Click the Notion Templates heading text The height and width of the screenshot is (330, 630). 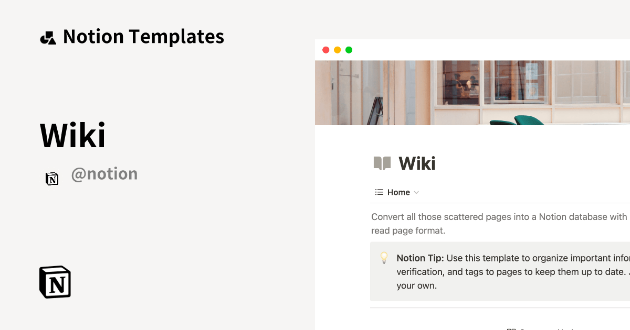(143, 37)
